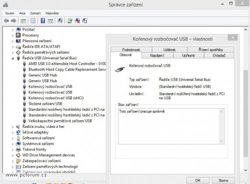
Task: Open the Soubor menu
Action: coord(9,13)
